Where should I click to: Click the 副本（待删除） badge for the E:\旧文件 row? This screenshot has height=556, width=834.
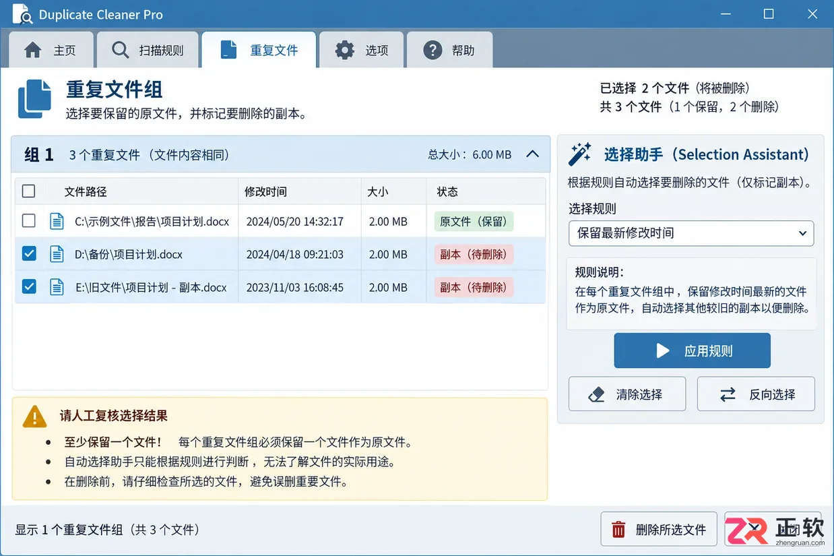point(474,287)
